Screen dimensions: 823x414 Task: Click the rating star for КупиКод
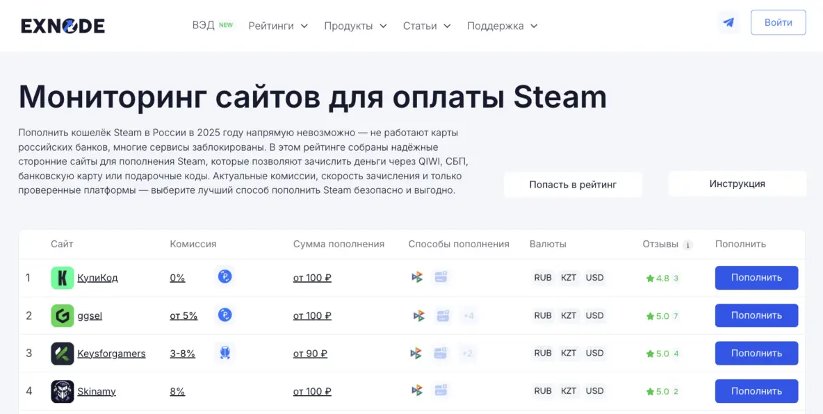pyautogui.click(x=650, y=279)
